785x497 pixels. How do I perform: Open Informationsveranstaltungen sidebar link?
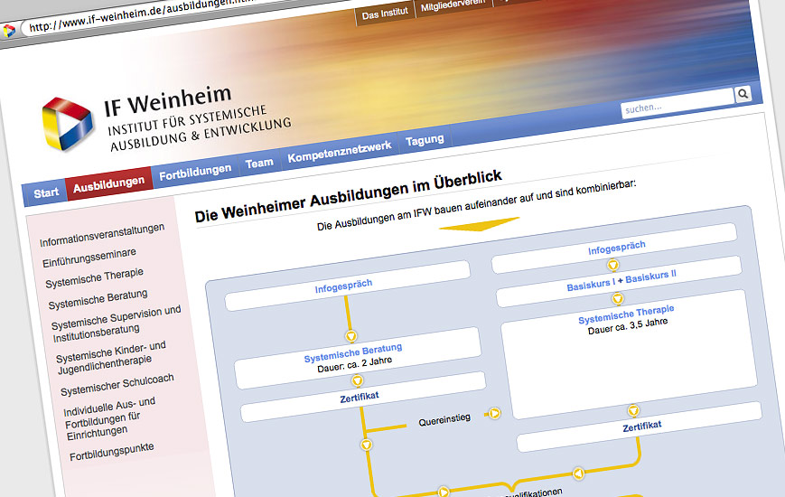tap(102, 234)
